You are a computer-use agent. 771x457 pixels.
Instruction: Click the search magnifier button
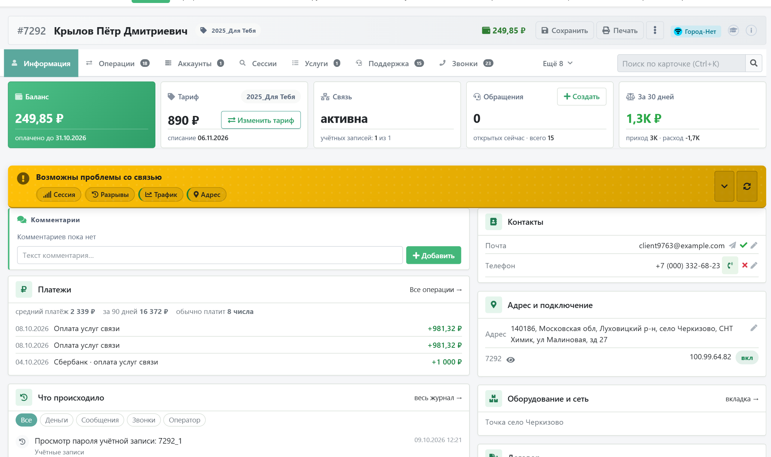pyautogui.click(x=754, y=63)
